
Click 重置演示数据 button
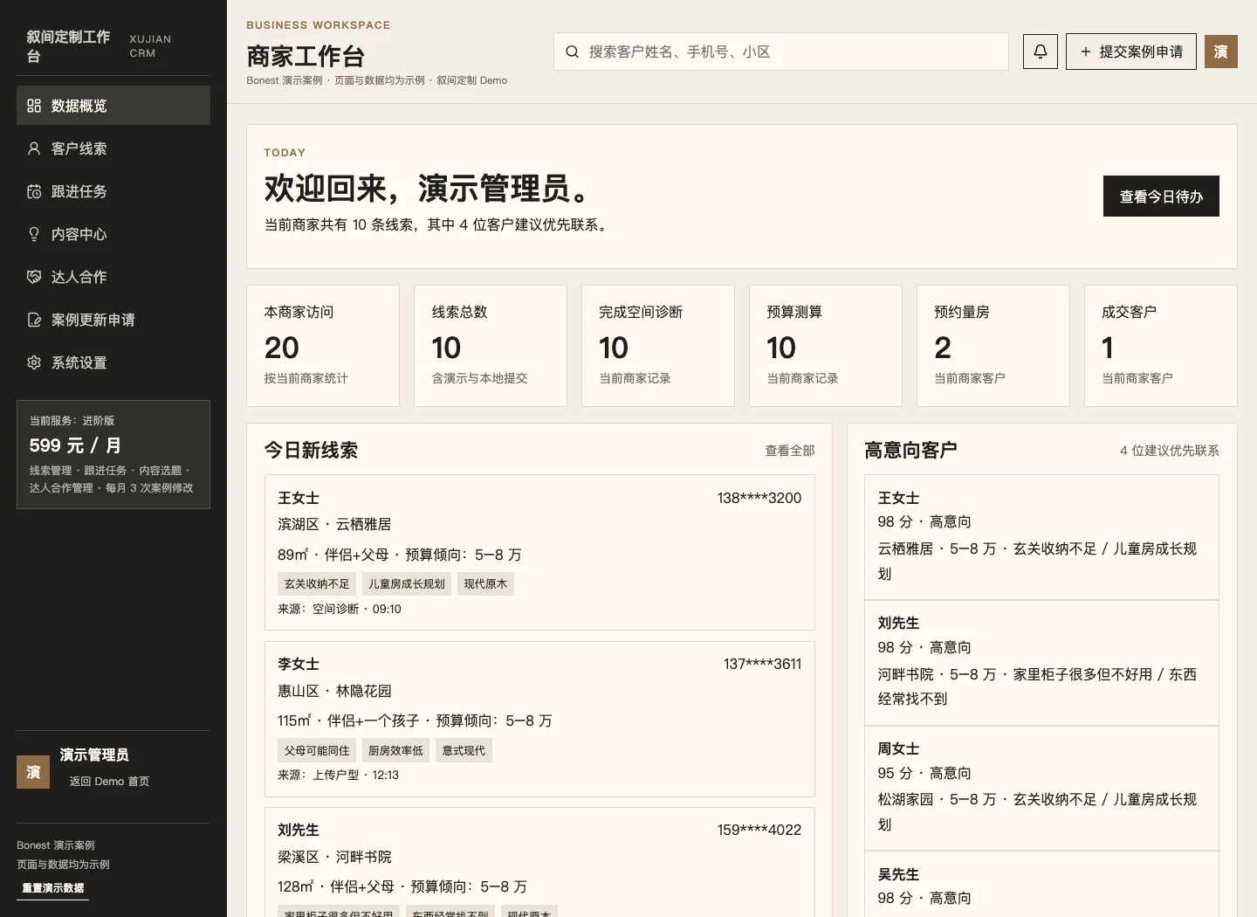pyautogui.click(x=53, y=888)
